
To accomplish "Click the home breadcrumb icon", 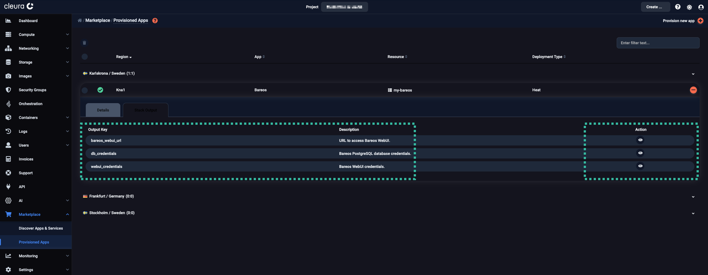I will tap(80, 21).
